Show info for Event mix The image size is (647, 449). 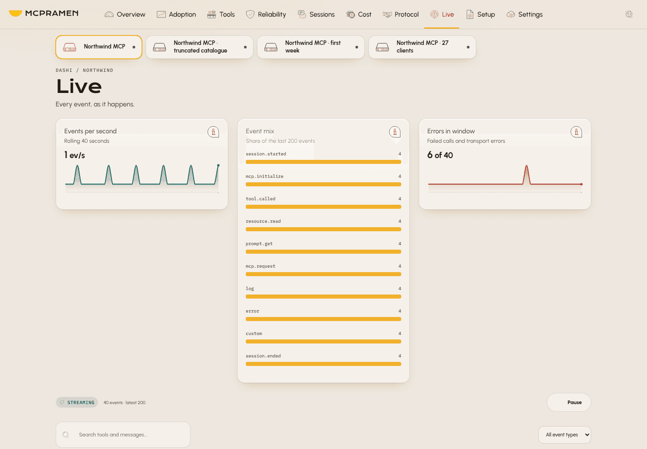tap(395, 132)
